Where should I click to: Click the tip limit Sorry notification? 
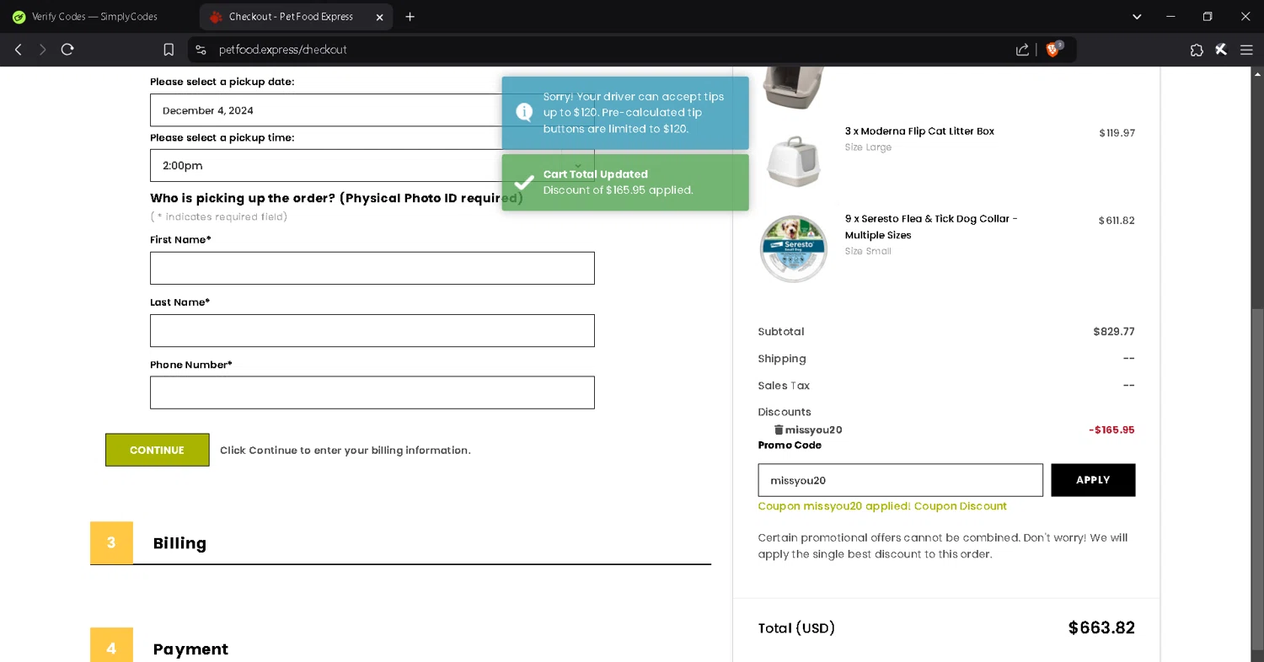[x=625, y=113]
